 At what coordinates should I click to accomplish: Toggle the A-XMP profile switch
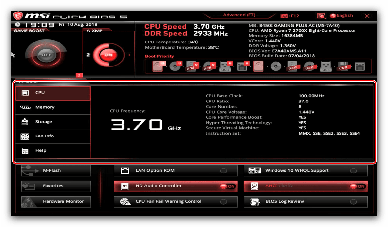click(108, 55)
